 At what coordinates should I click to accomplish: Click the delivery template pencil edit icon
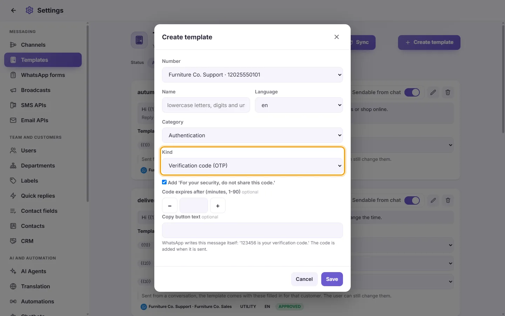tap(433, 200)
